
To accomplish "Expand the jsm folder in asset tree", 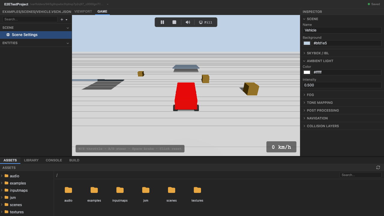I will [x=2, y=197].
